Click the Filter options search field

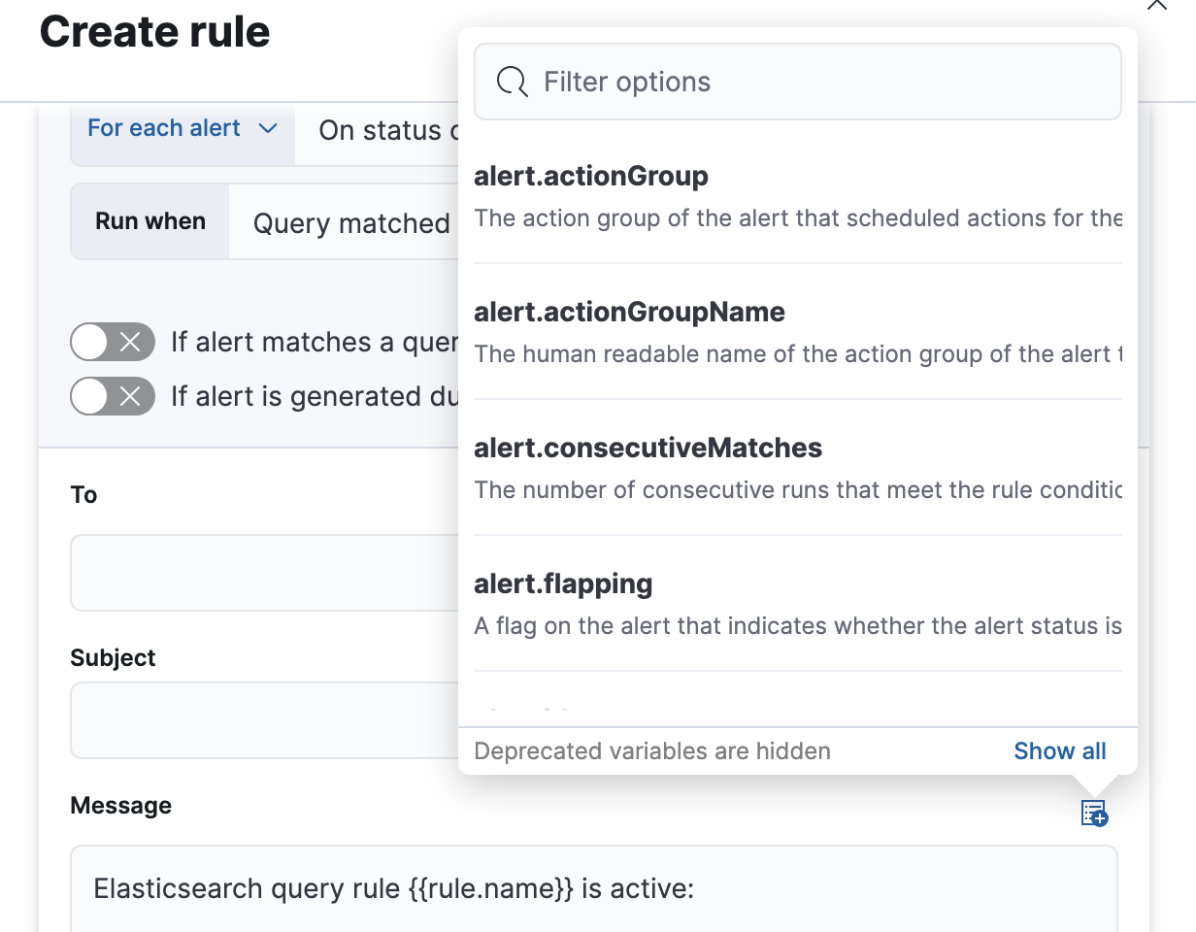796,82
